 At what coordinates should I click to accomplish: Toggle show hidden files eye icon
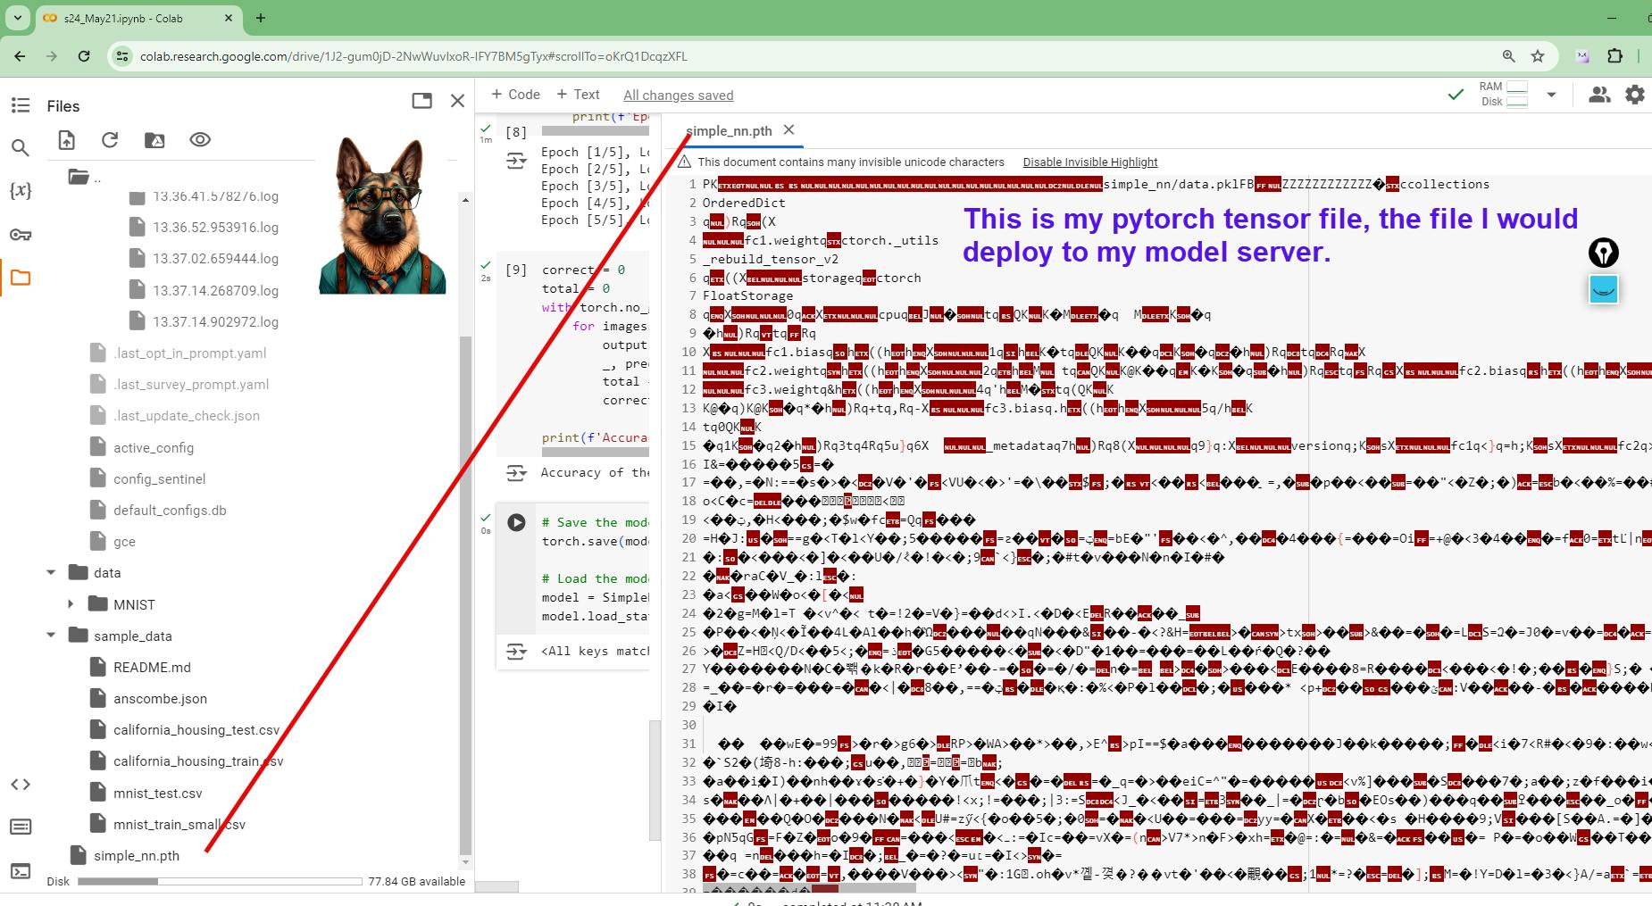pos(200,140)
